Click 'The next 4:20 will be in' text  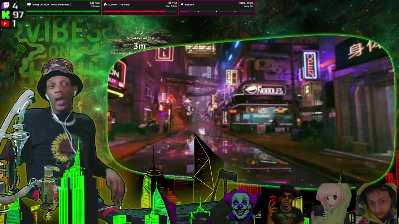(140, 38)
